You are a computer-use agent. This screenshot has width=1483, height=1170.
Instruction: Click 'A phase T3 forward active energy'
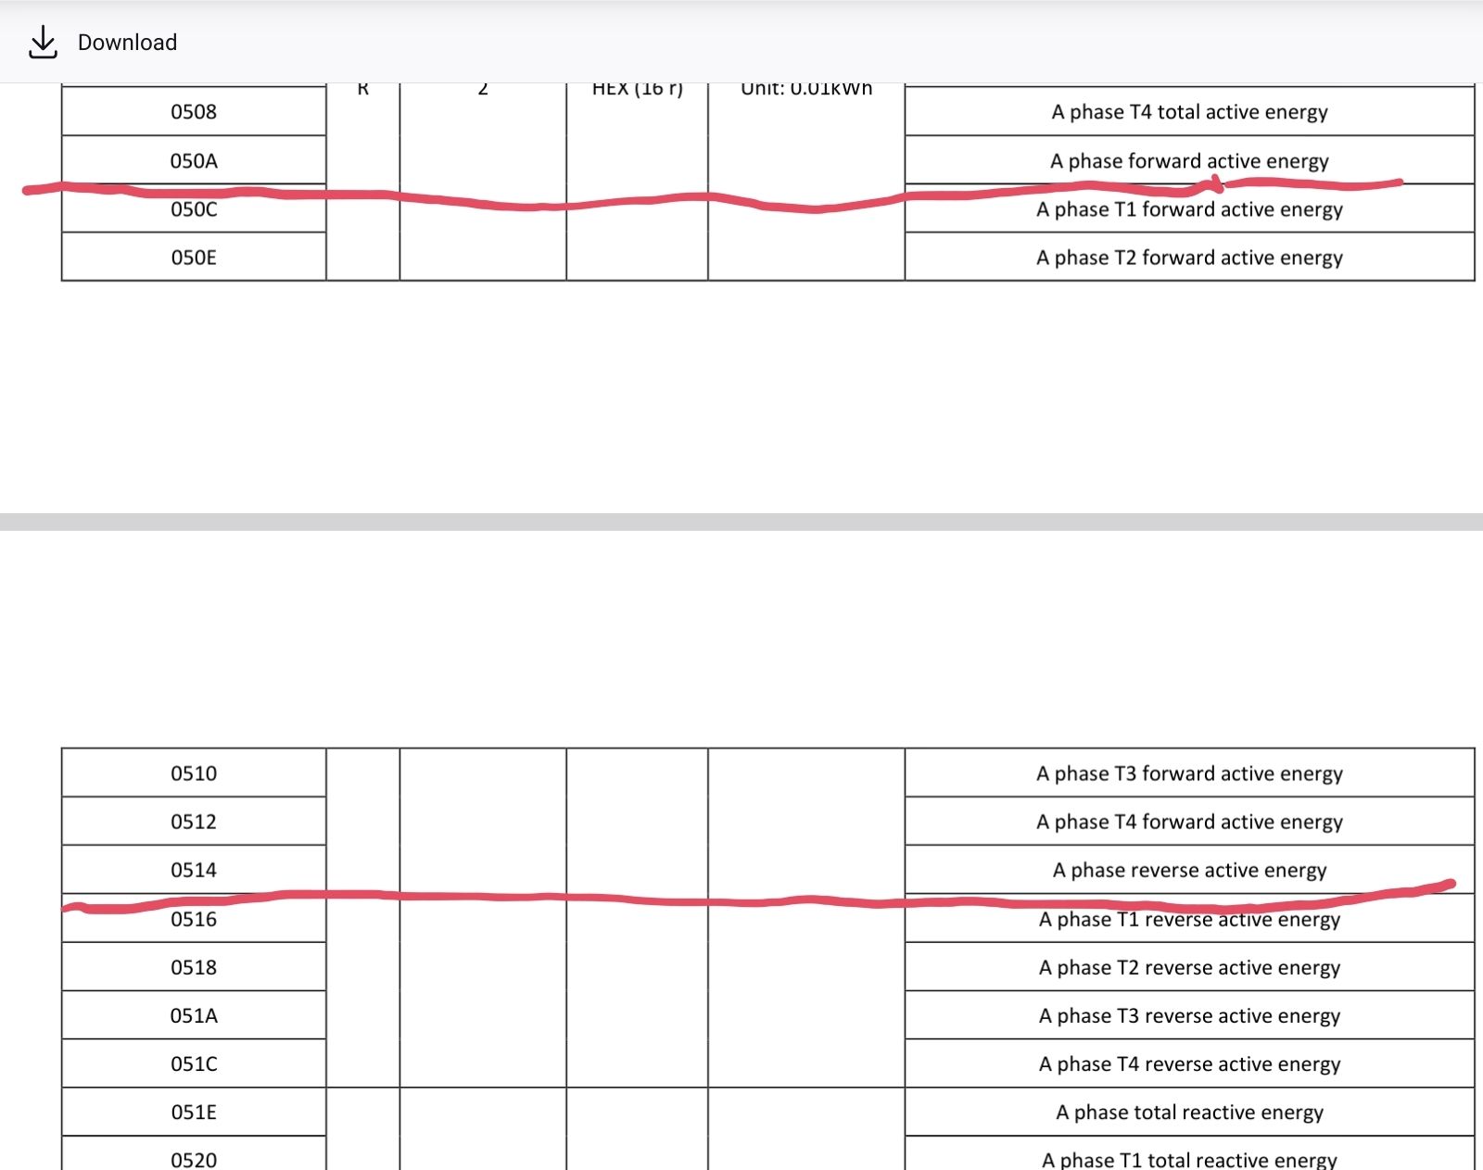(x=1189, y=773)
